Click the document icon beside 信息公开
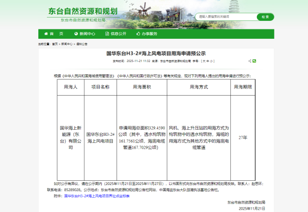 (107, 34)
